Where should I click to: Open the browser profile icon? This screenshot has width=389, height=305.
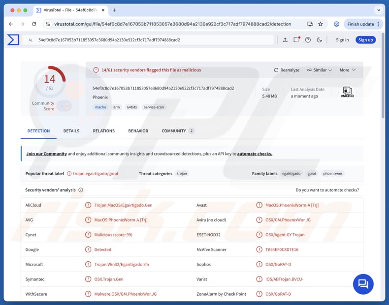(x=336, y=24)
